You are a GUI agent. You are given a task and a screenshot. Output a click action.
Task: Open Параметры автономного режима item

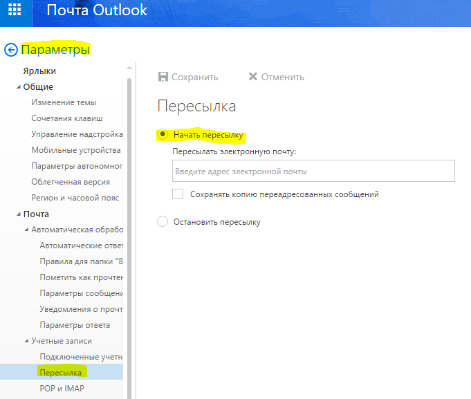click(77, 166)
